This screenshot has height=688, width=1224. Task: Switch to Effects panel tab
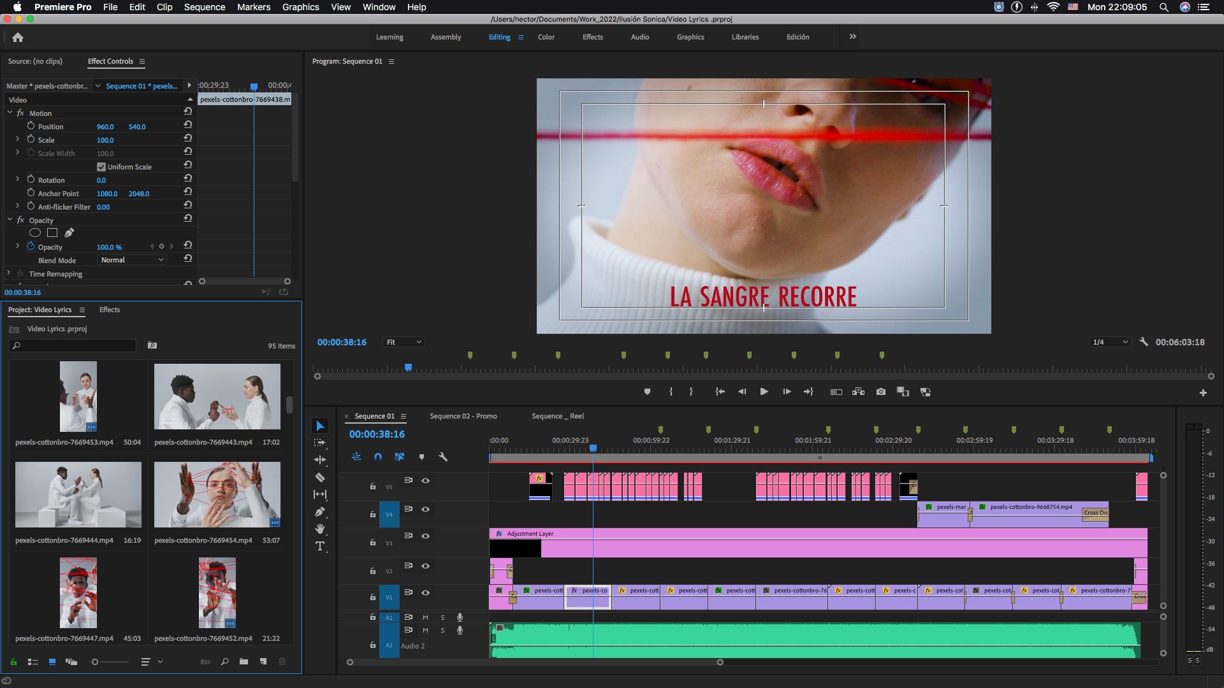tap(110, 310)
